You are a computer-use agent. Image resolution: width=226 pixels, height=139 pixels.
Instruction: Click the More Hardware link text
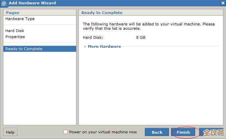tap(104, 46)
